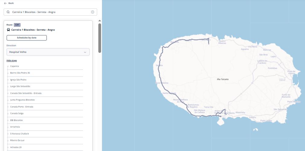The height and width of the screenshot is (151, 305).
Task: Pick the Ribeira Da Luz stop
Action: click(x=18, y=140)
